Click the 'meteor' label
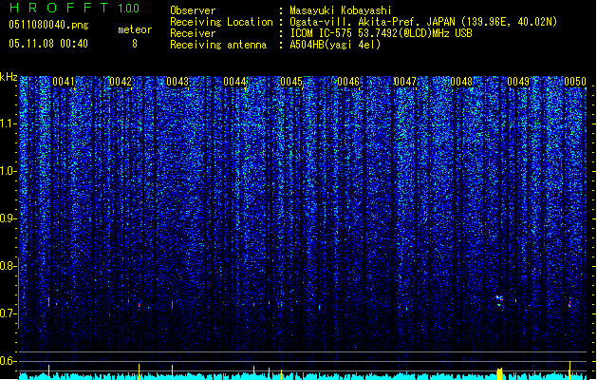 [135, 29]
